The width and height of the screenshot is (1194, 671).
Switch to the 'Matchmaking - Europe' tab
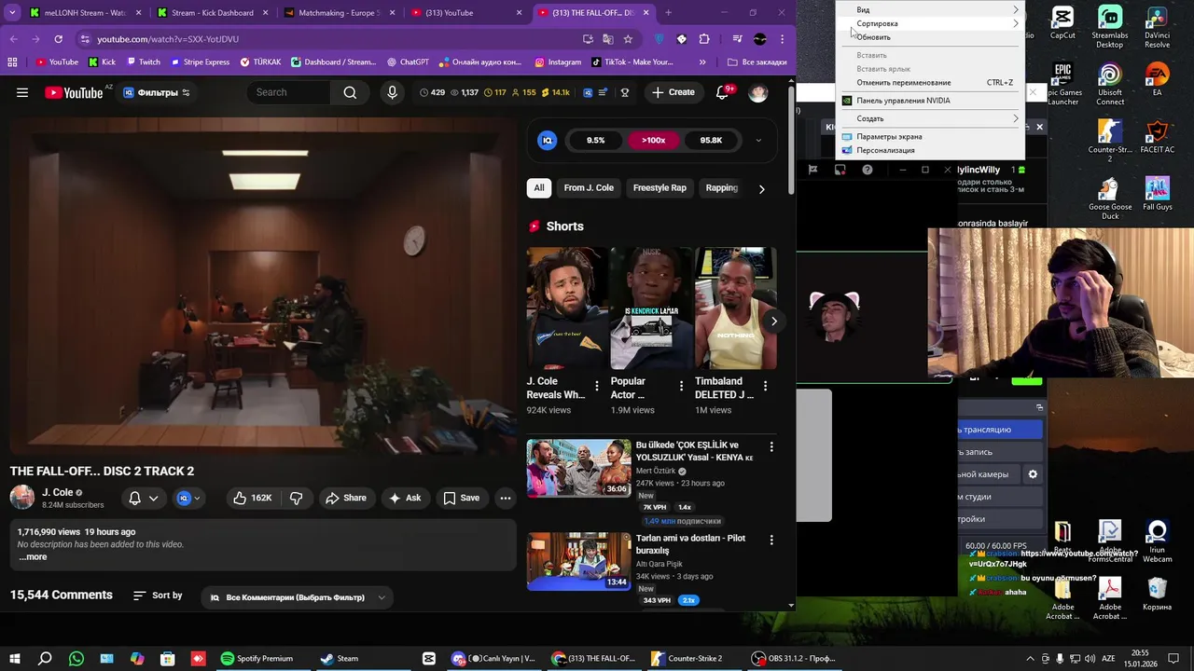pyautogui.click(x=339, y=13)
